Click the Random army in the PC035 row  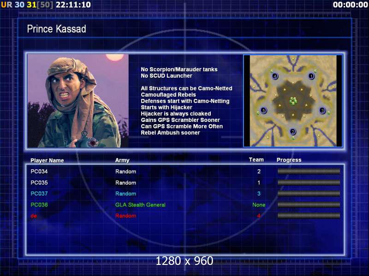click(x=125, y=183)
